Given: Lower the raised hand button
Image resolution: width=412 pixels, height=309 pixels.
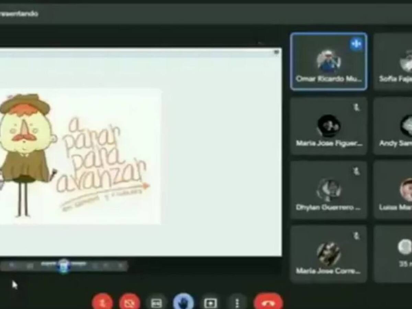Looking at the screenshot, I should (183, 302).
